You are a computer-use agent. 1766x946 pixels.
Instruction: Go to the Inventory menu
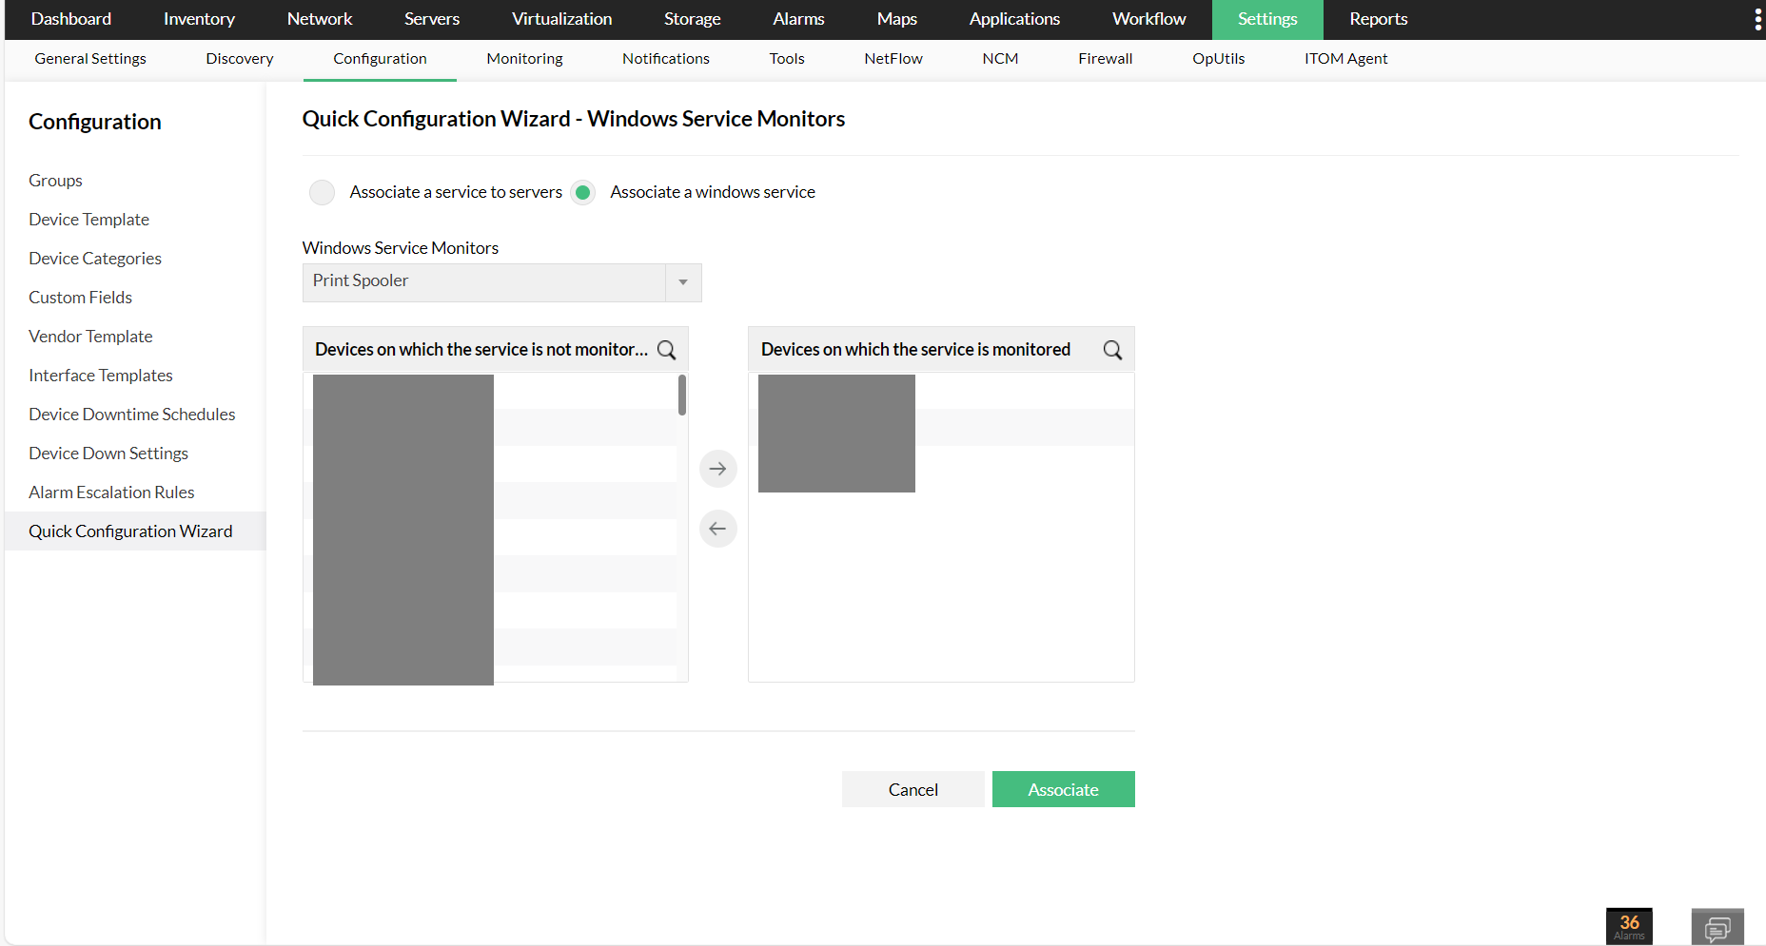(199, 19)
